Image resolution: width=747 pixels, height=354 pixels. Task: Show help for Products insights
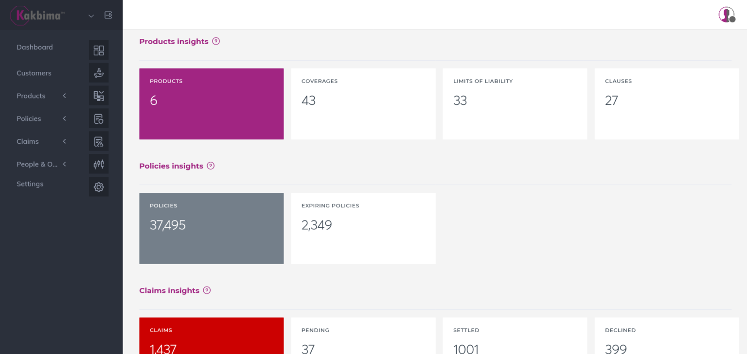[216, 41]
